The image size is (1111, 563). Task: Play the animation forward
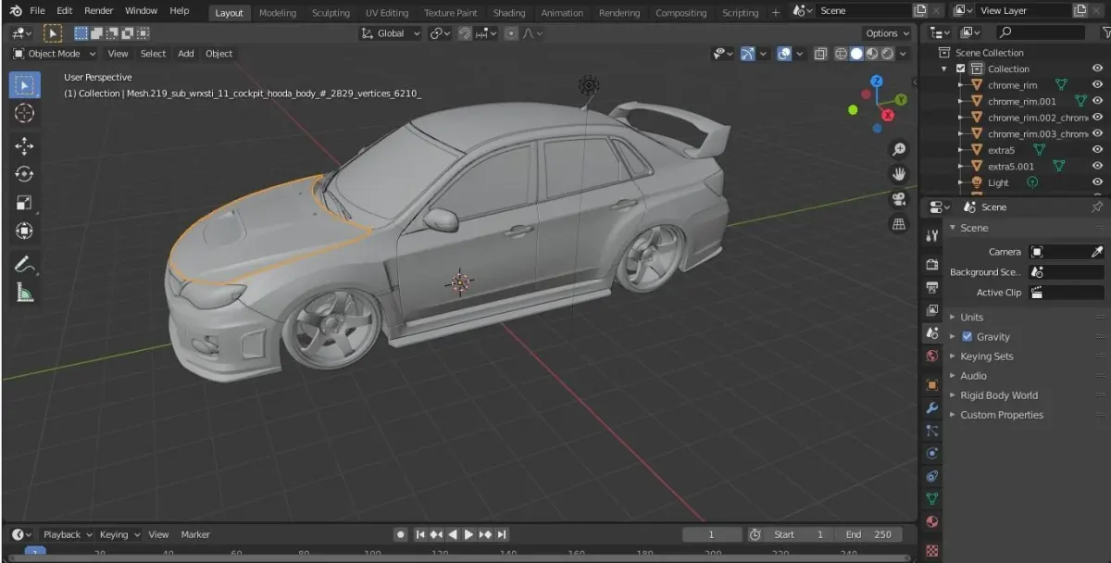click(x=468, y=534)
